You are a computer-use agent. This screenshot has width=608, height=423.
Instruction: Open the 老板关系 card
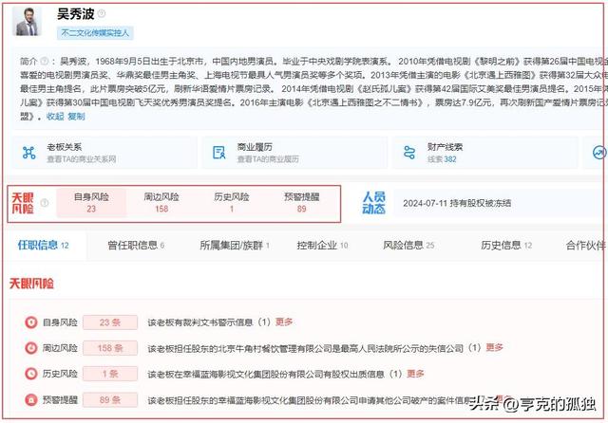(x=104, y=153)
